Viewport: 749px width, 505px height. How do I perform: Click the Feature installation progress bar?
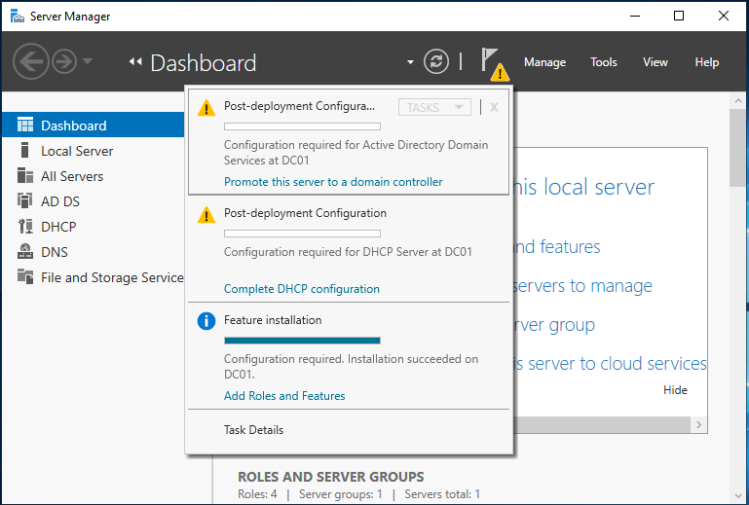pos(302,341)
